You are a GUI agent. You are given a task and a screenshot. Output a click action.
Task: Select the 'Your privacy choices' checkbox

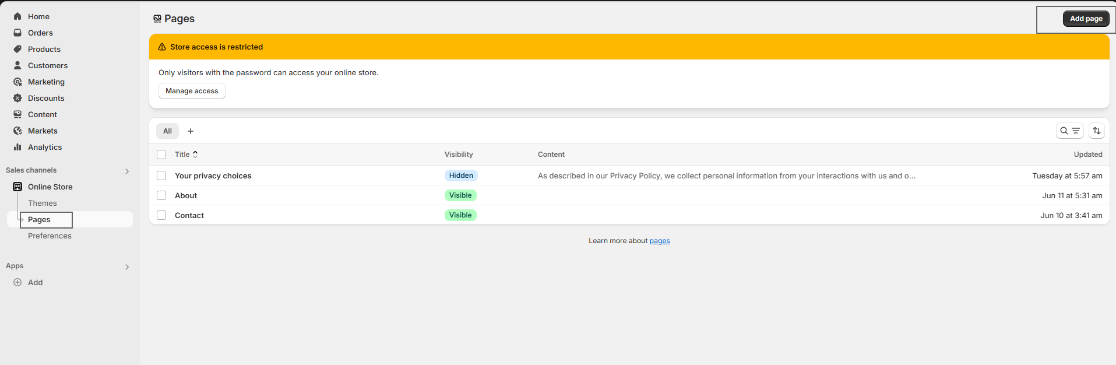point(161,176)
